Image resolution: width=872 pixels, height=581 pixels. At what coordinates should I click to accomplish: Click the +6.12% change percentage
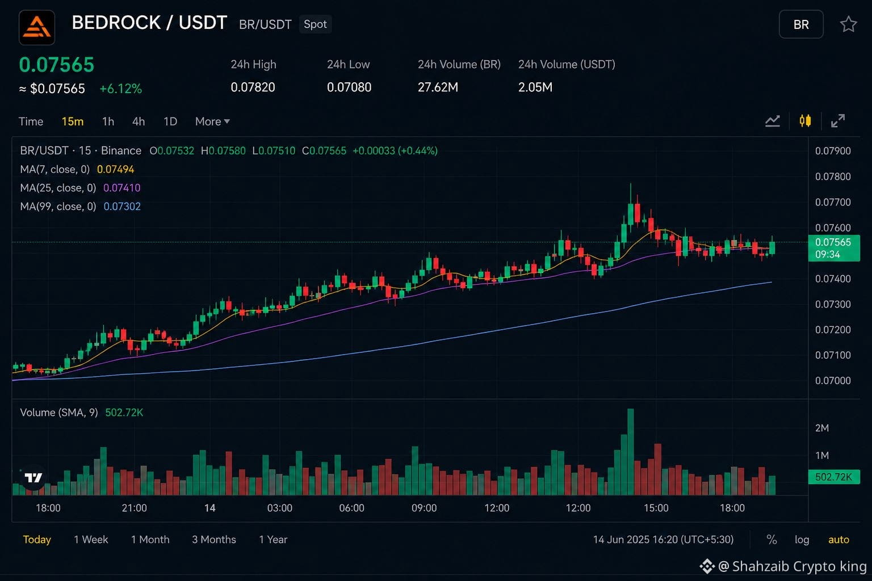pos(120,89)
